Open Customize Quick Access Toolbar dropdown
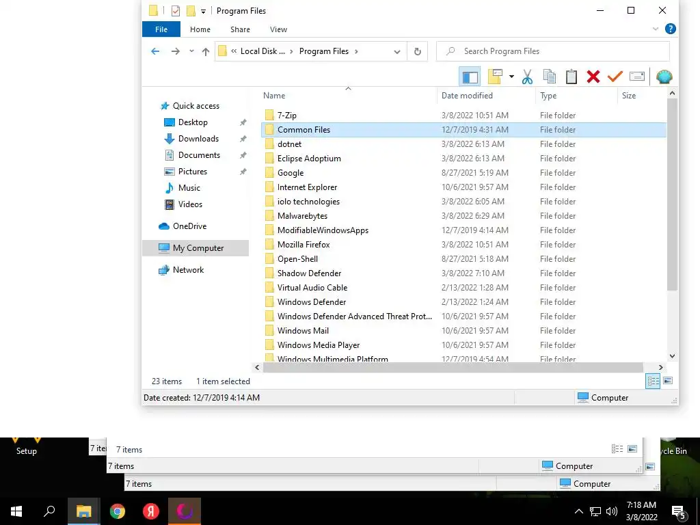Screen dimensions: 700x525 click(203, 11)
